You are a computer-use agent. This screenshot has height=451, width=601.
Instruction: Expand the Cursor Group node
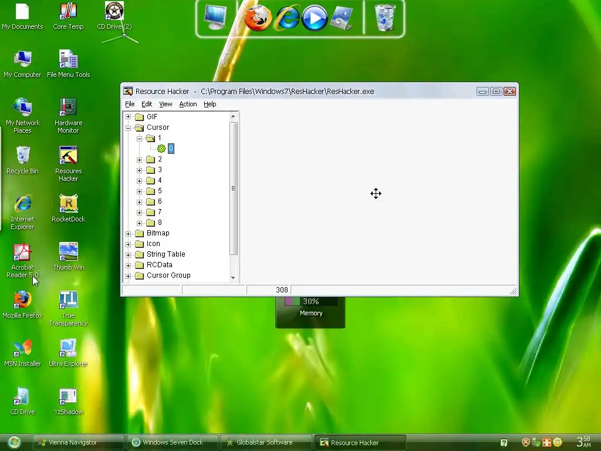click(129, 276)
